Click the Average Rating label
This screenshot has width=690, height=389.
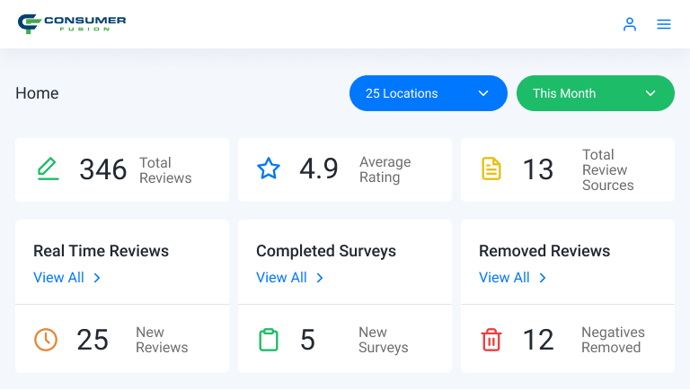coord(385,169)
